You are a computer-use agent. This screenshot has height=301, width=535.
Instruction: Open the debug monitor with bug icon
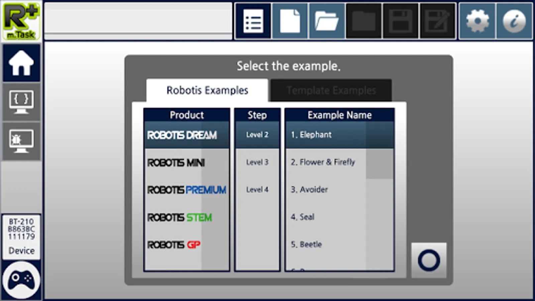pos(21,141)
